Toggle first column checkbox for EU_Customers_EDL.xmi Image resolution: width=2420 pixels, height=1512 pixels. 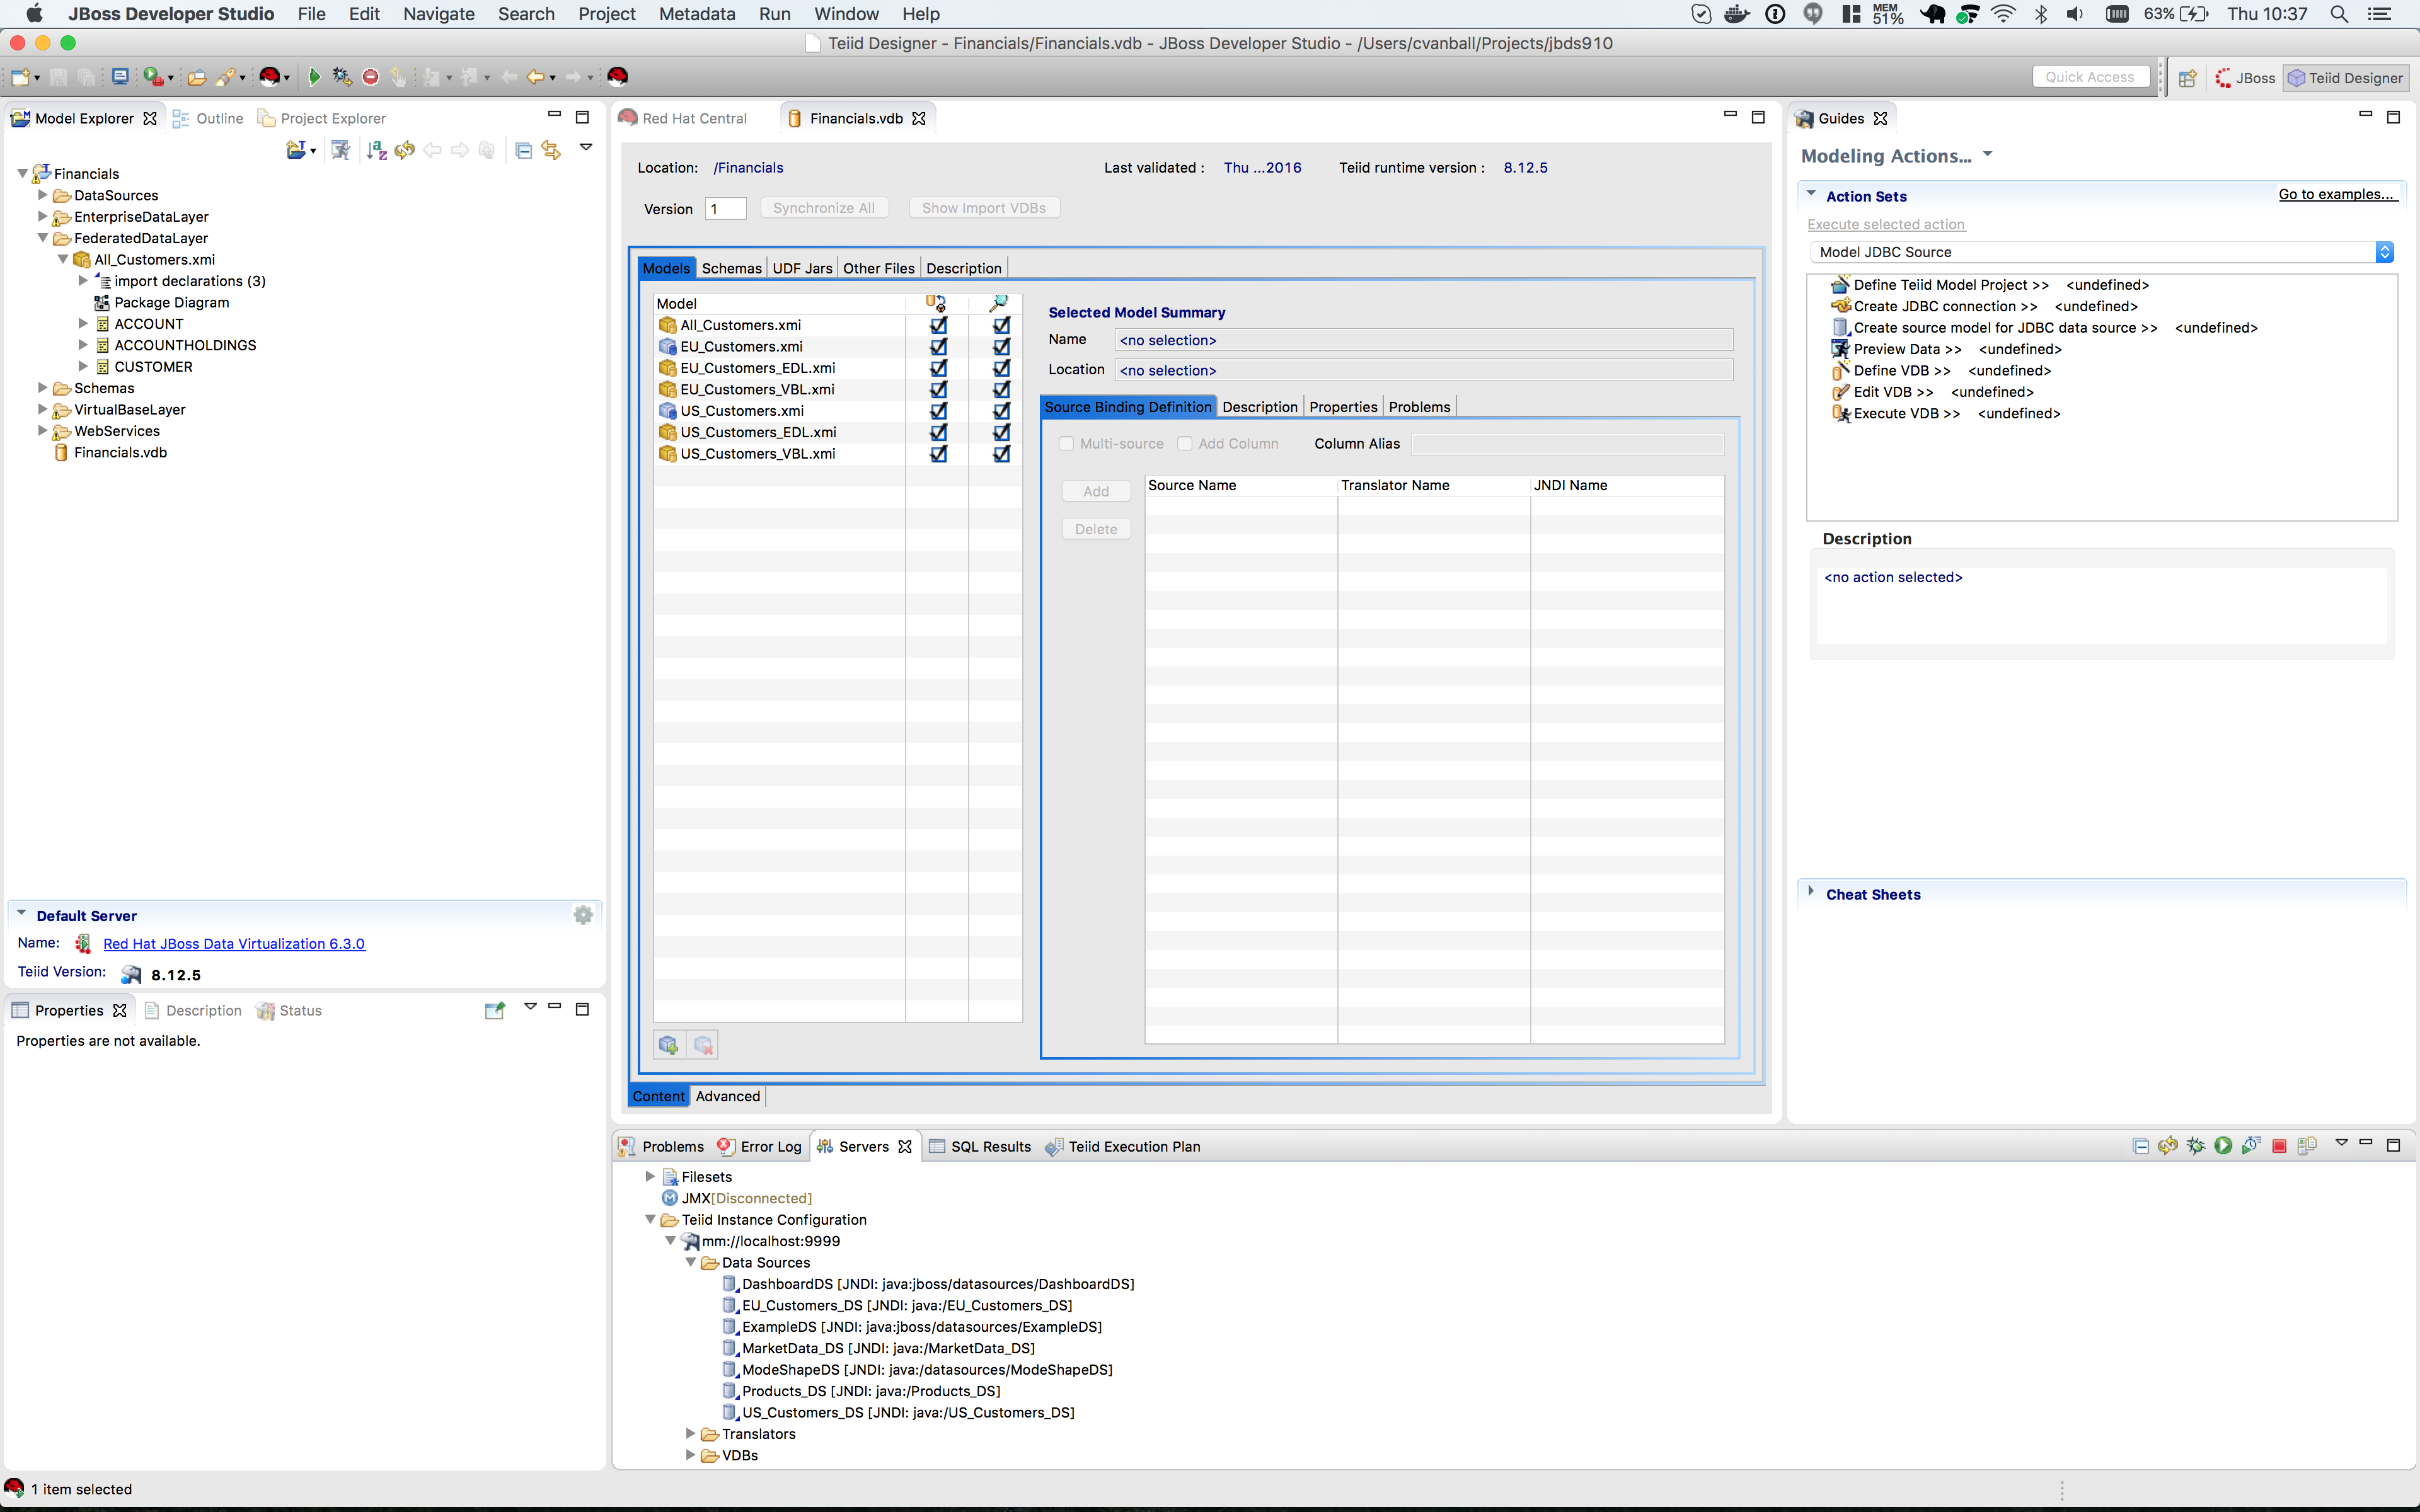tap(938, 368)
